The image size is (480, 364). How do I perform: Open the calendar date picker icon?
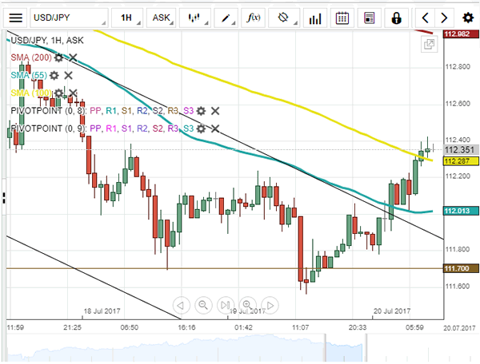pyautogui.click(x=342, y=18)
